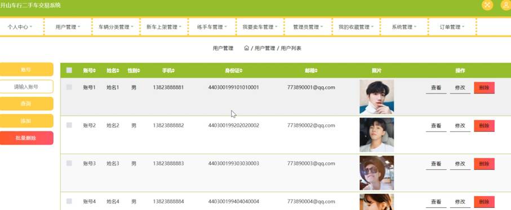
Task: Select email 773890004@qq.com
Action: click(311, 202)
